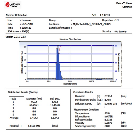
Task: Click the serial number 130510
Action: click(x=106, y=15)
